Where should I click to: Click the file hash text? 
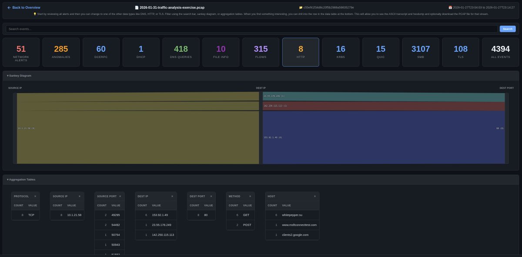click(329, 7)
